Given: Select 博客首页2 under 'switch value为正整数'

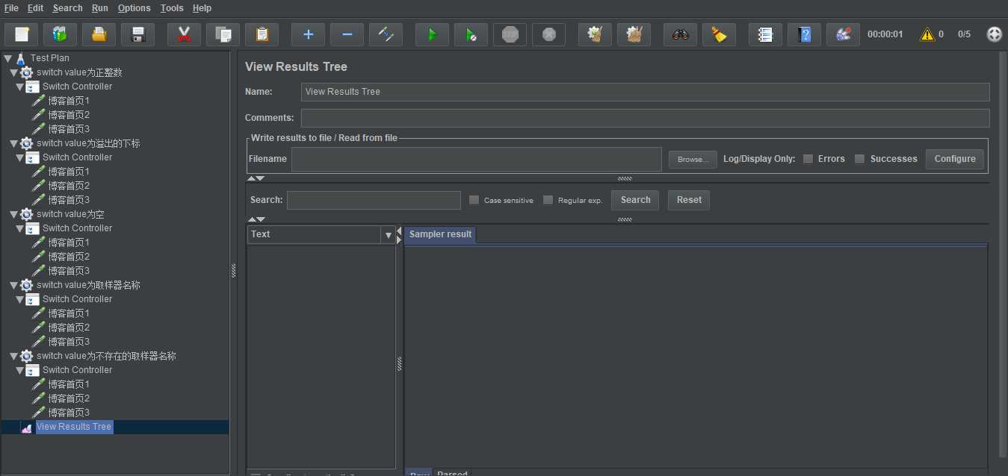Looking at the screenshot, I should [x=69, y=115].
